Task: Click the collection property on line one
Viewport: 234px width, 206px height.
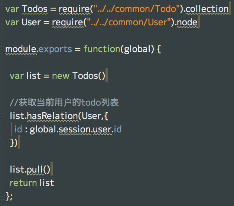Action: (x=207, y=9)
